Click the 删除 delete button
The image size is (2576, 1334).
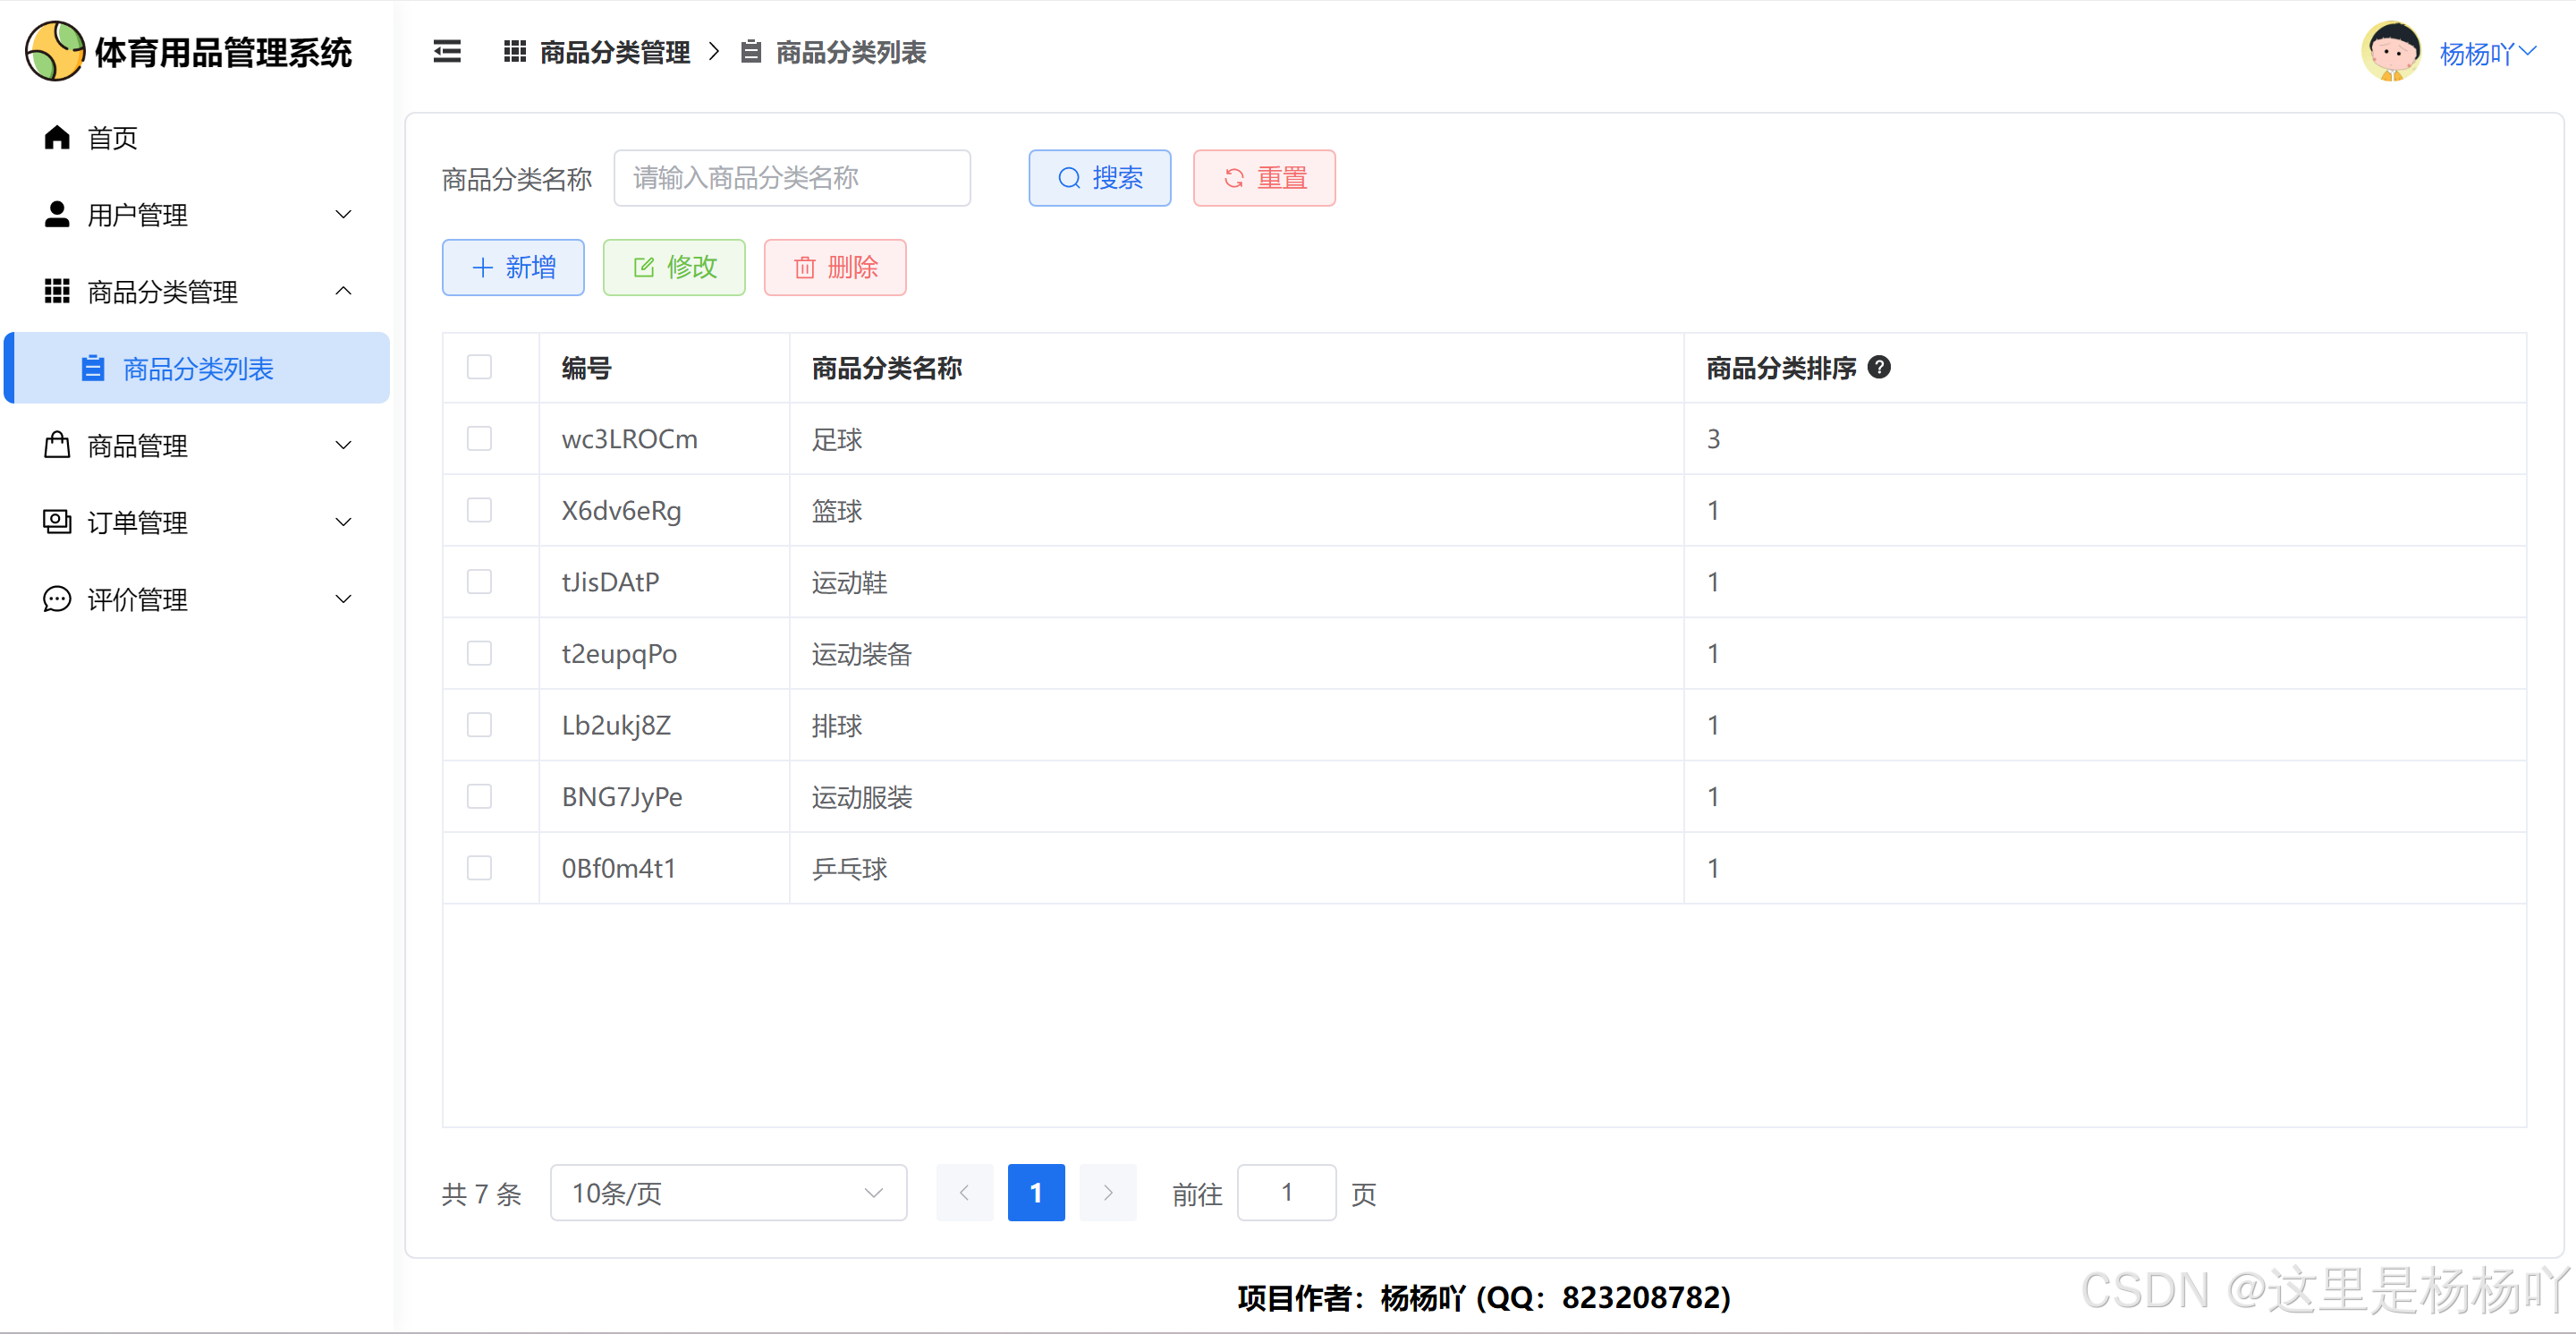(x=835, y=267)
